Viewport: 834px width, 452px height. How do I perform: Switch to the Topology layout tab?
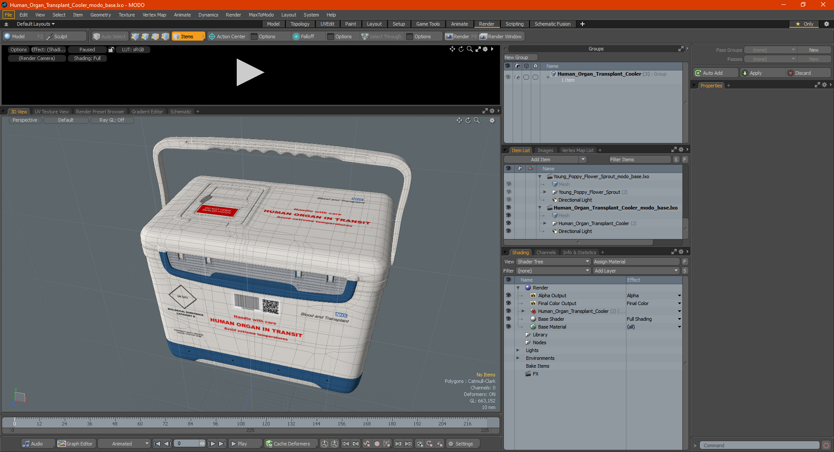coord(300,24)
